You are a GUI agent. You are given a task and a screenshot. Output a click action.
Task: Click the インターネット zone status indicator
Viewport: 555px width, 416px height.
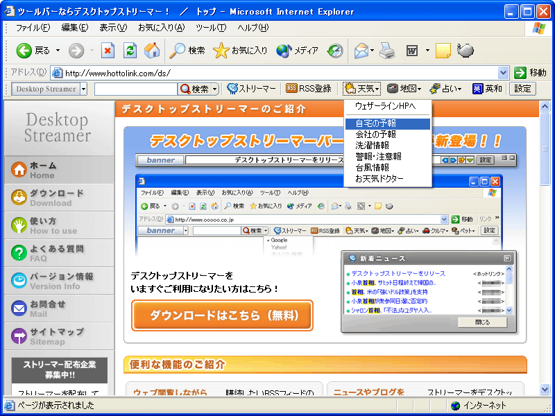tap(480, 406)
